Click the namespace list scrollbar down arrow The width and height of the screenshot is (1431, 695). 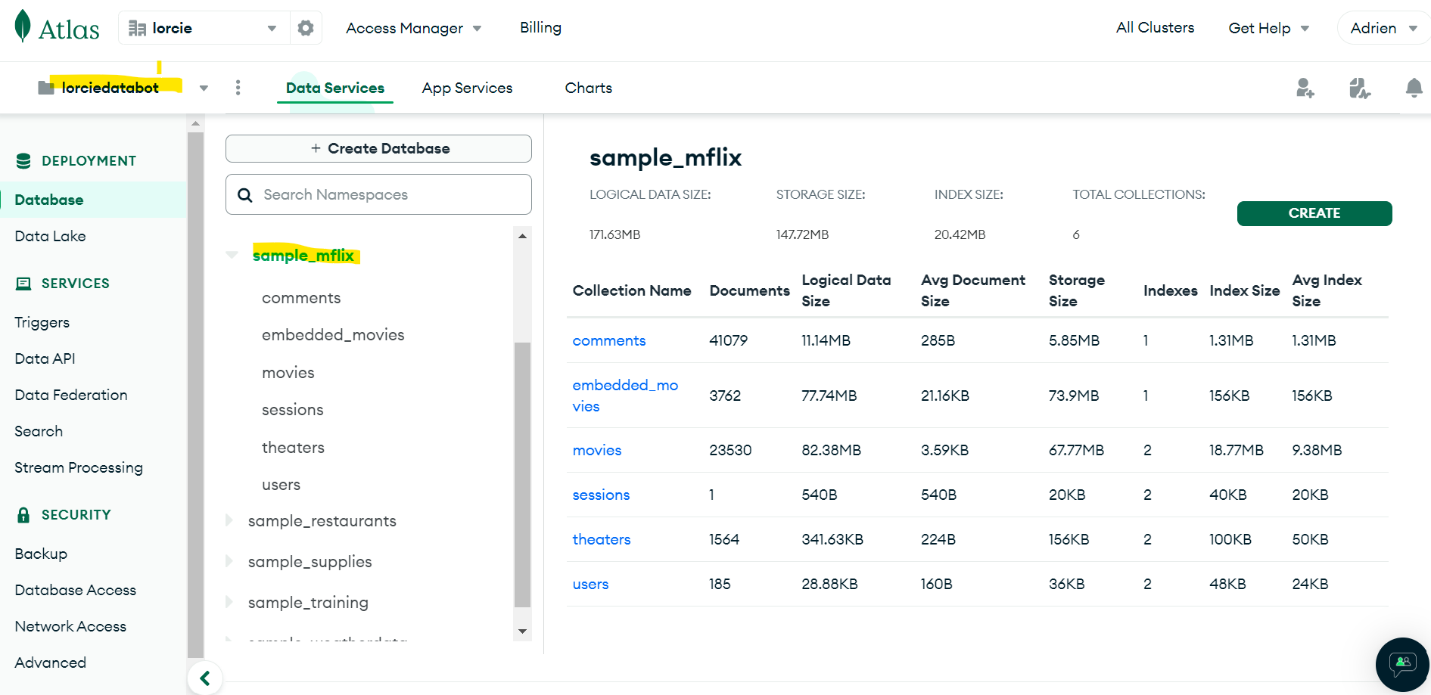(x=522, y=631)
